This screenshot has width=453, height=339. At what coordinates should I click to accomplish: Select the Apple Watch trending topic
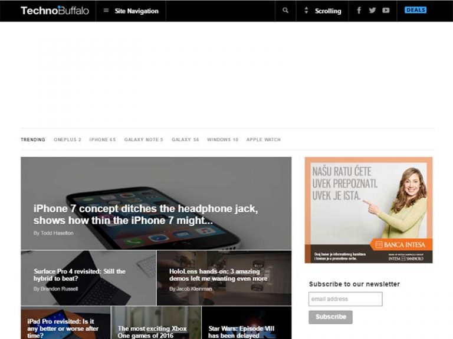click(x=264, y=139)
